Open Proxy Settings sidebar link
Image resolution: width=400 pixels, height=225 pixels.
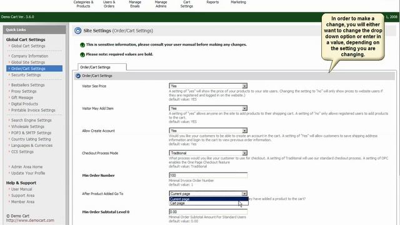[24, 91]
